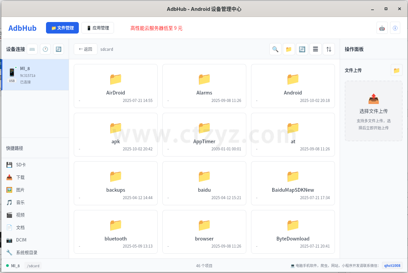
Task: Refresh the sdcard file listing
Action: (x=302, y=49)
